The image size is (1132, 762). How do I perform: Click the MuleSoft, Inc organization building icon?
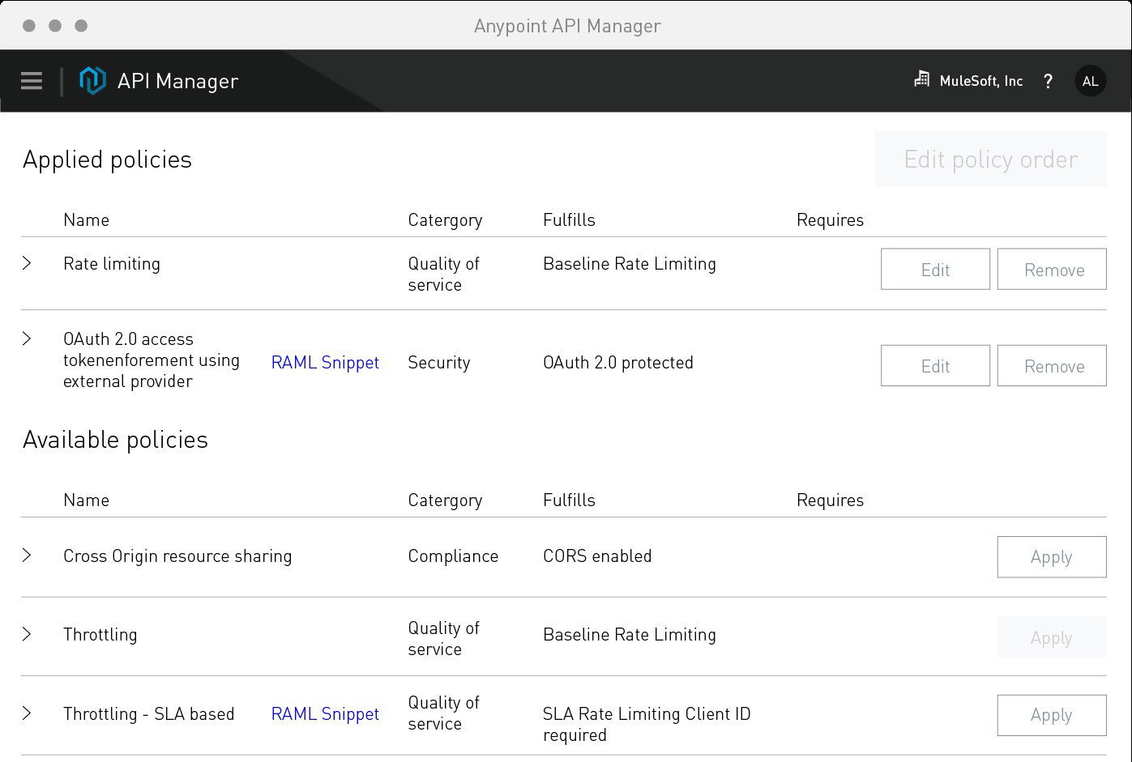(921, 79)
